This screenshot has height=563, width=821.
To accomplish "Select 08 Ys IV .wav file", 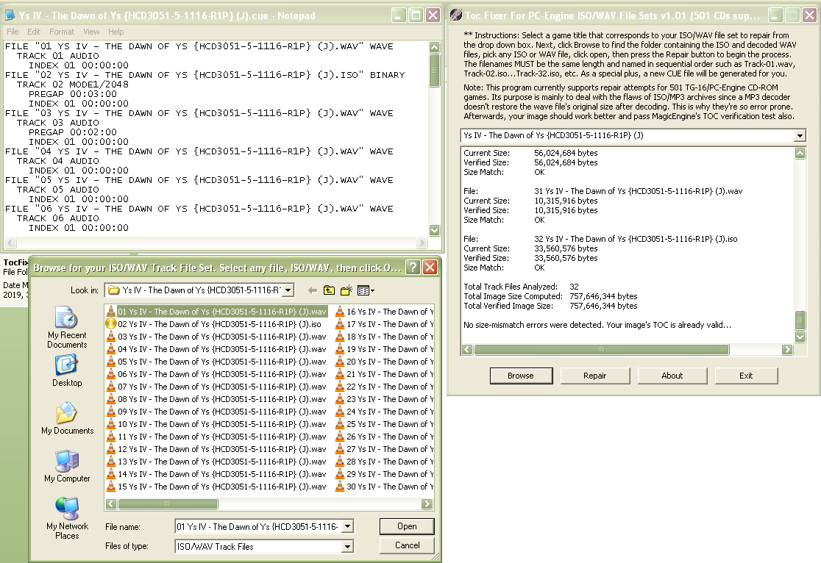I will [x=216, y=399].
